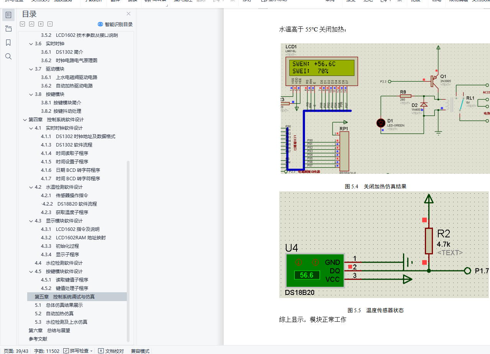490x354 pixels.
Task: Click the page count 页面: 39/43
Action: [16, 351]
